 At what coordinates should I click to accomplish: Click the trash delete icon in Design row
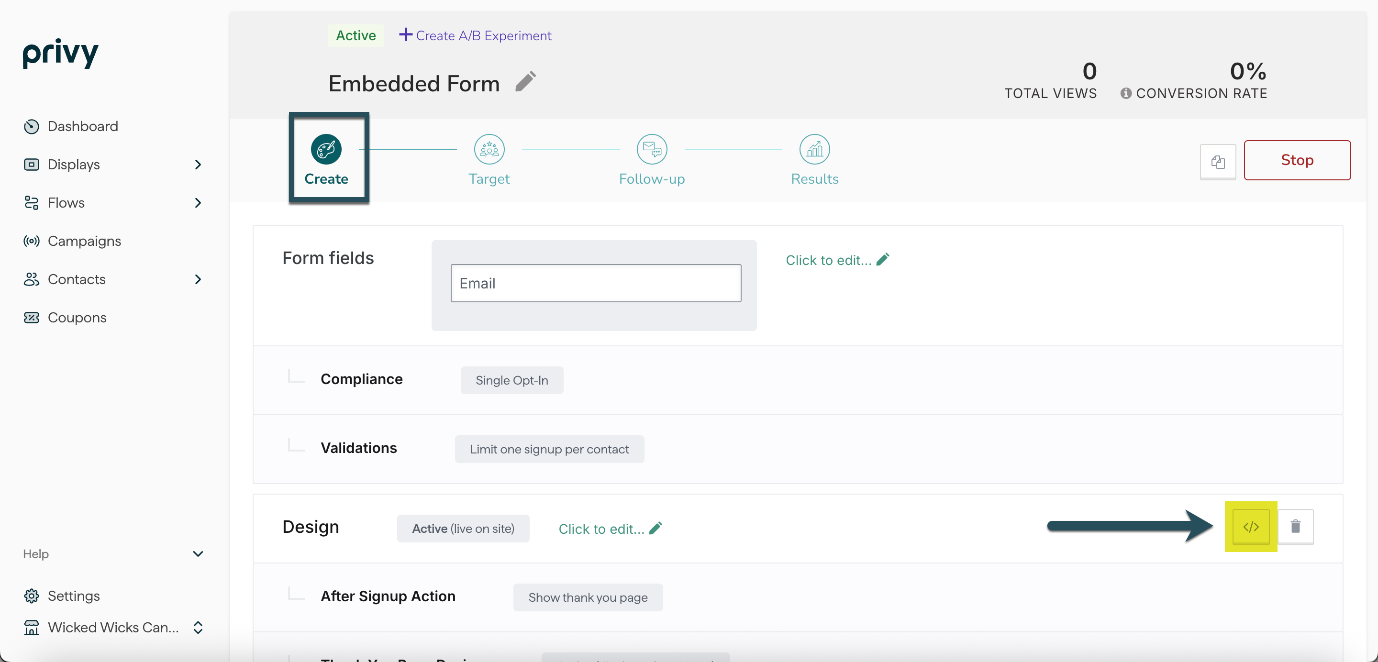[1295, 527]
